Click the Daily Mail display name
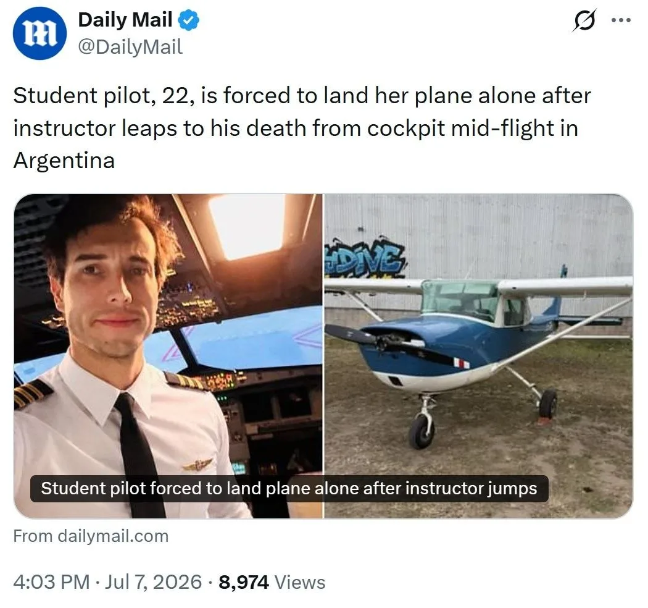648x608 pixels. pyautogui.click(x=125, y=20)
